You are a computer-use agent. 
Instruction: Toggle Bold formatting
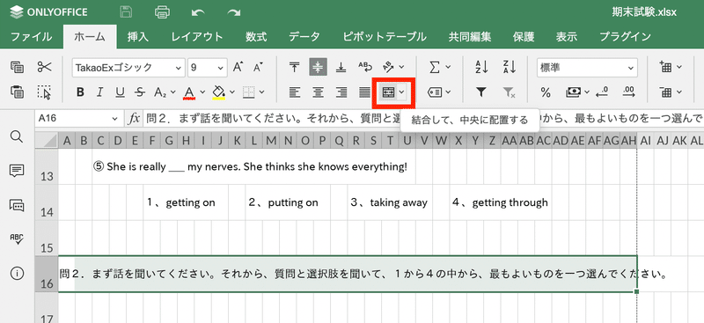[x=80, y=92]
